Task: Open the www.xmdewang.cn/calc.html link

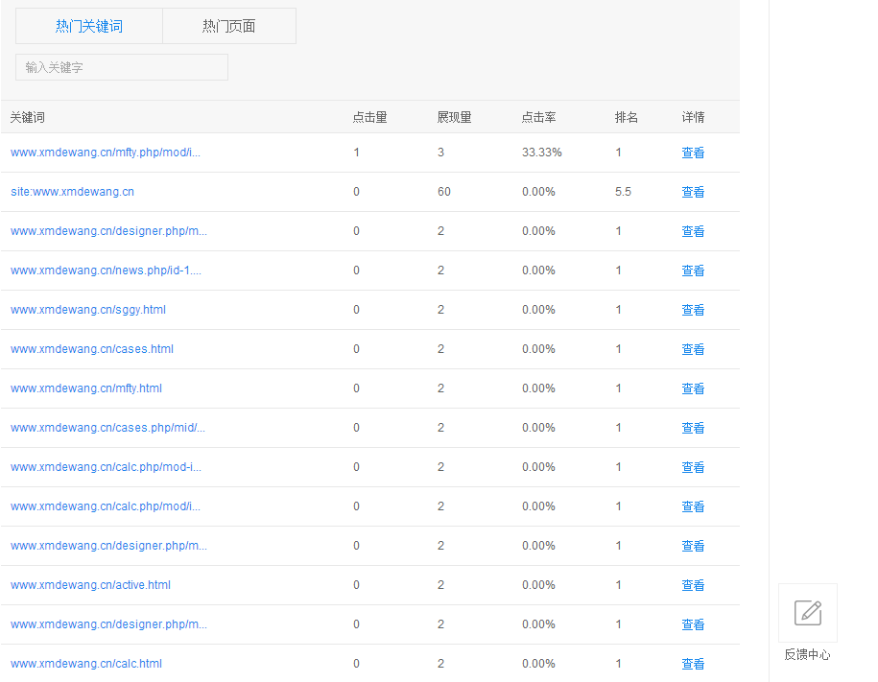Action: coord(85,663)
